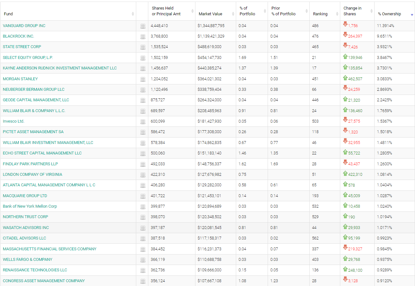
Task: Open WASATCH ADVISORS INC fund link
Action: coord(26,228)
